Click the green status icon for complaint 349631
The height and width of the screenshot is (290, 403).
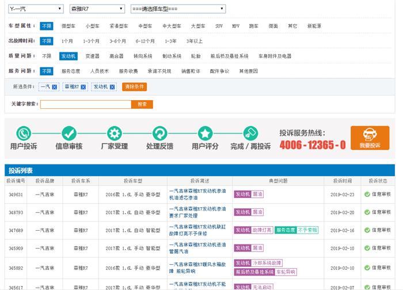tap(367, 194)
